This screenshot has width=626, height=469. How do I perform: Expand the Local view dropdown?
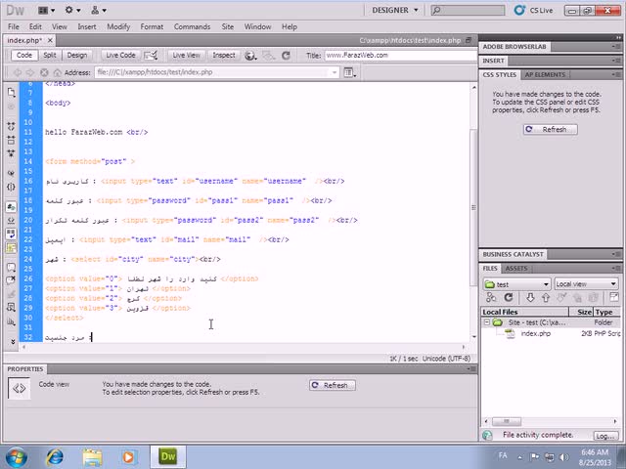click(586, 284)
